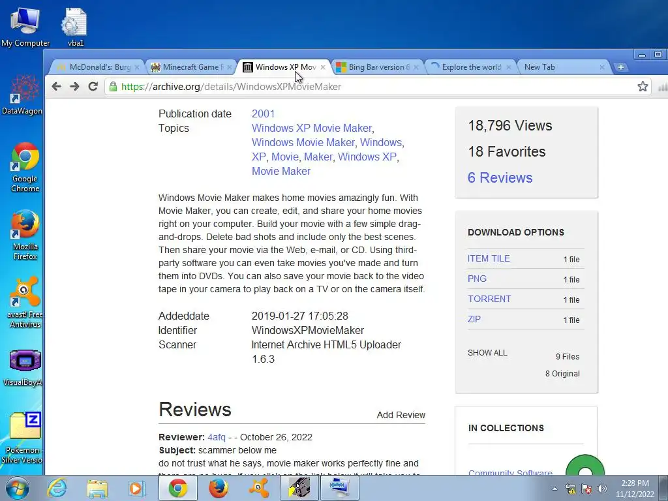Open avast antivirus from the taskbar

pos(258,488)
